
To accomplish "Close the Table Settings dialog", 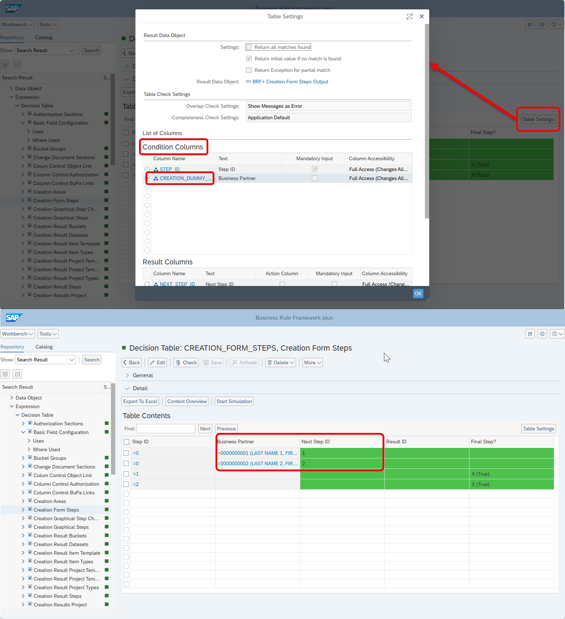I will click(422, 17).
